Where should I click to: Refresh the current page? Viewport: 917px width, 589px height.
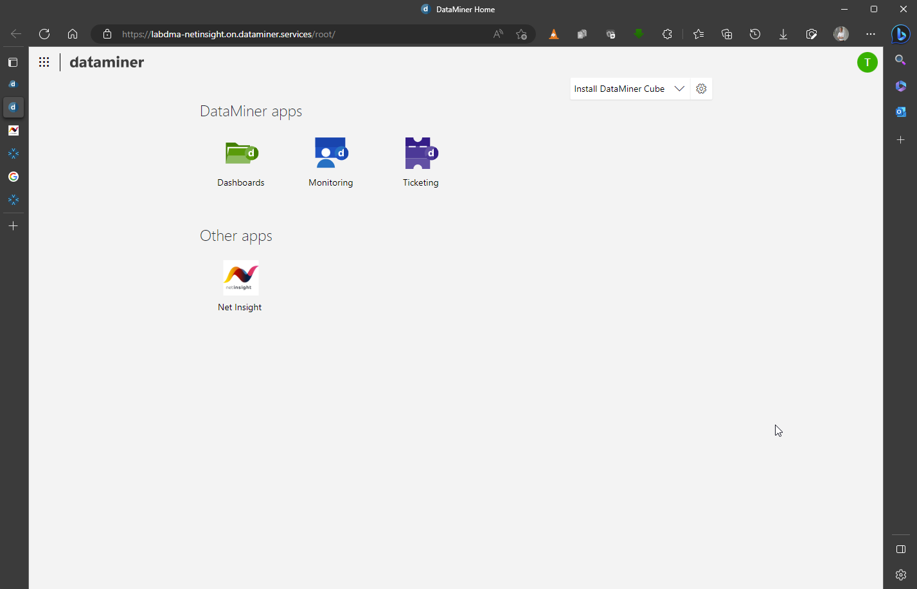[44, 34]
